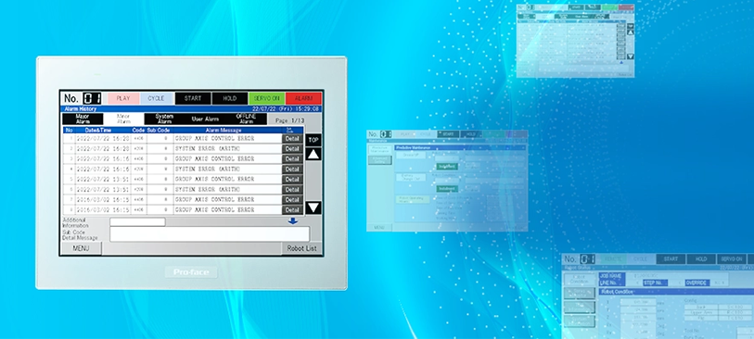Click the MENU button
Screen dimensions: 754x339
point(82,248)
